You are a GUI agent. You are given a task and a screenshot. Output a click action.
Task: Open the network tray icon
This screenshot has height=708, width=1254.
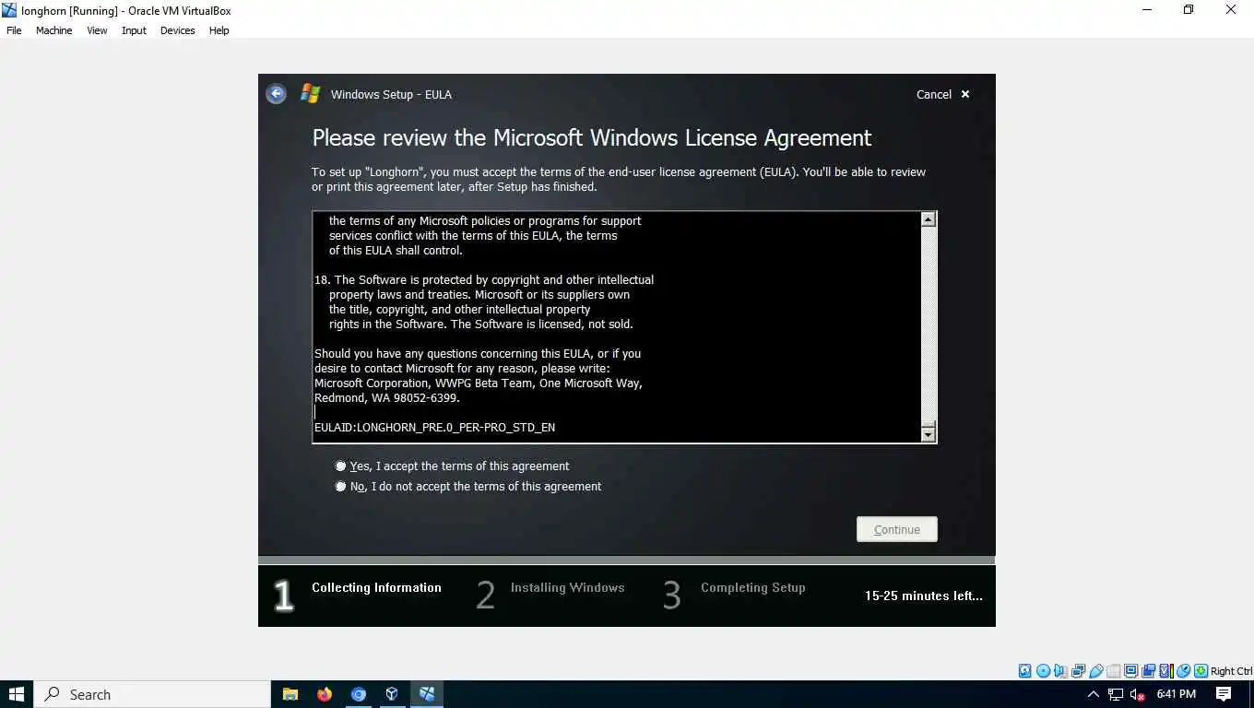(1116, 694)
